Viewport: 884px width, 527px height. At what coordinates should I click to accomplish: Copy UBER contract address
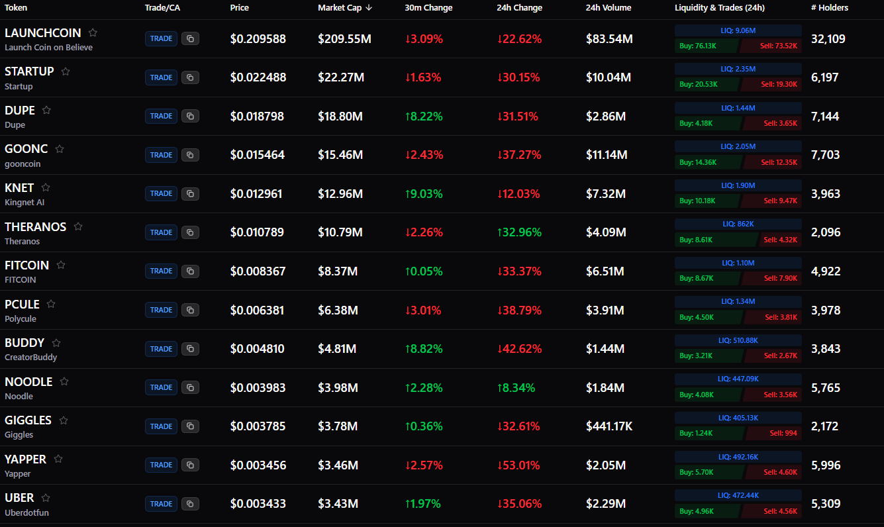click(x=190, y=504)
